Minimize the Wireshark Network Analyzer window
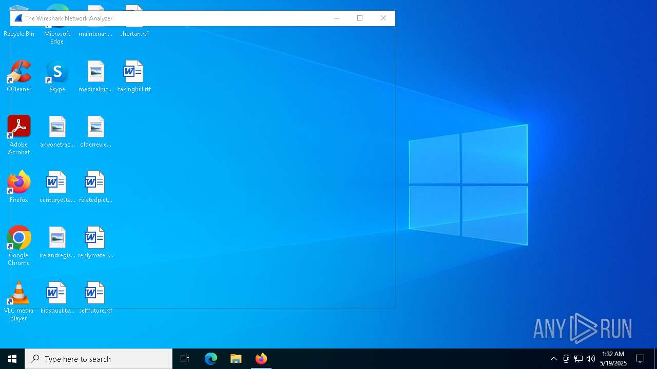Image resolution: width=657 pixels, height=369 pixels. coord(337,18)
